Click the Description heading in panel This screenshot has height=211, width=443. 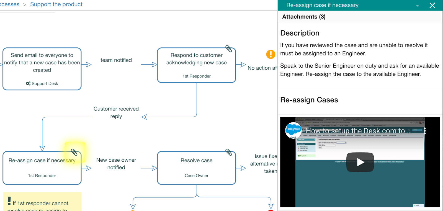click(300, 33)
